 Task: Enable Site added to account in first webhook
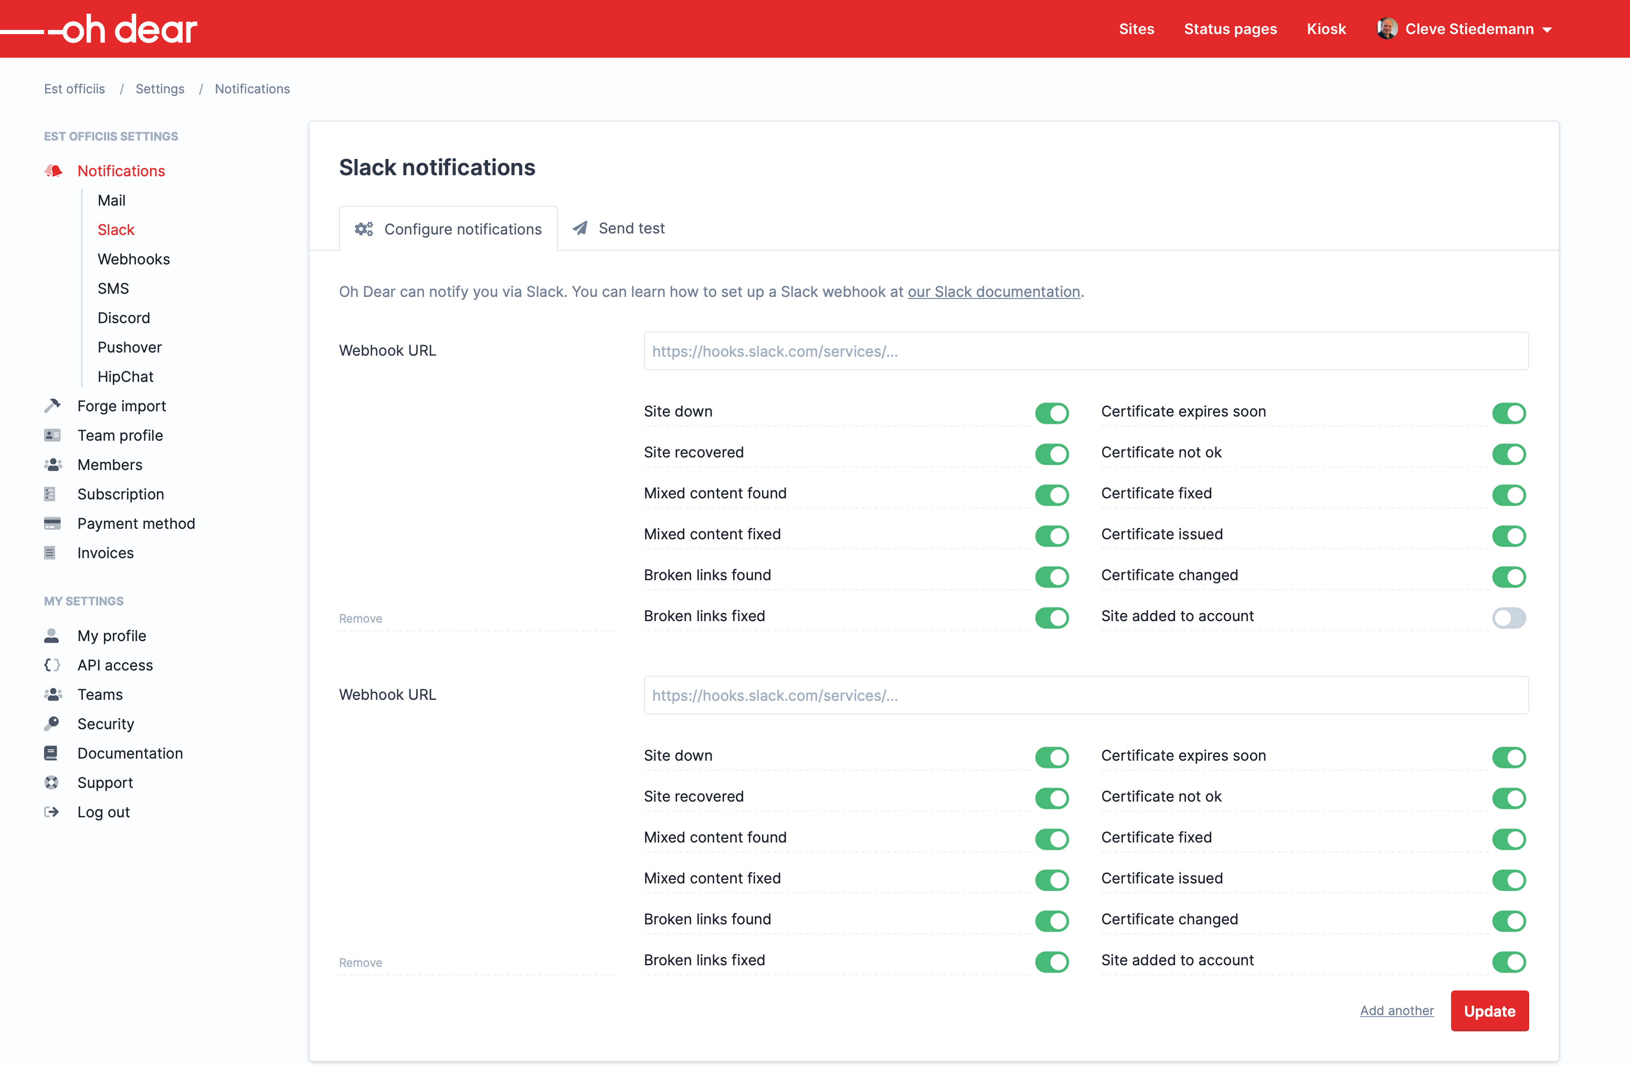1509,617
